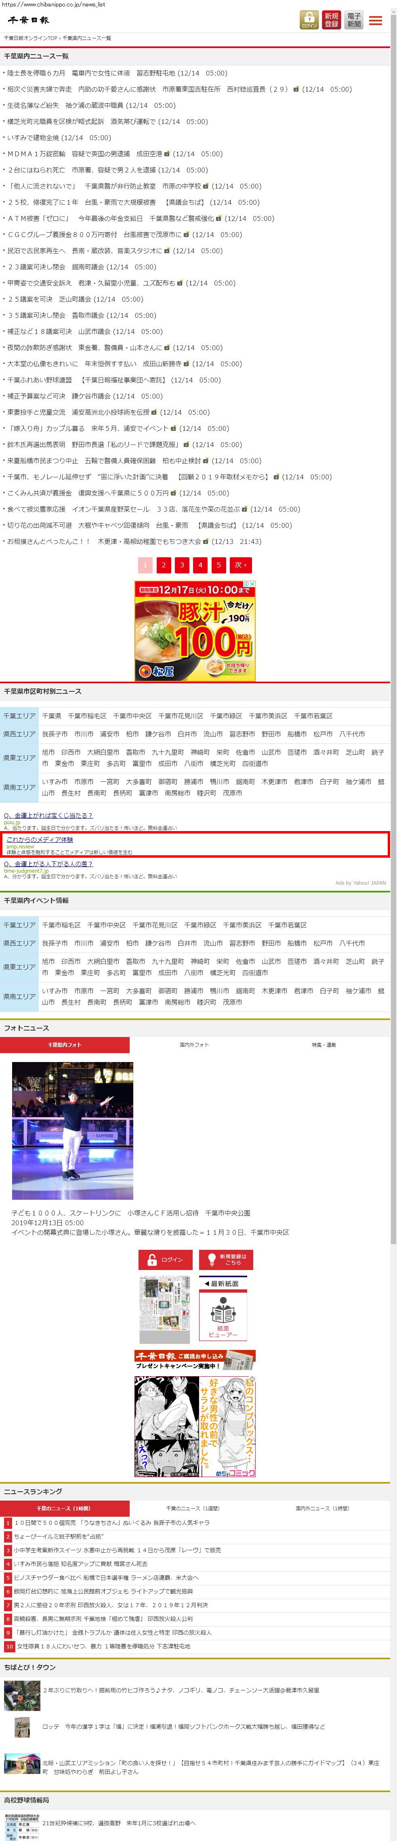The width and height of the screenshot is (397, 1841).
Task: Click 千葉日報オンラインTOP breadcrumb link
Action: (x=30, y=38)
